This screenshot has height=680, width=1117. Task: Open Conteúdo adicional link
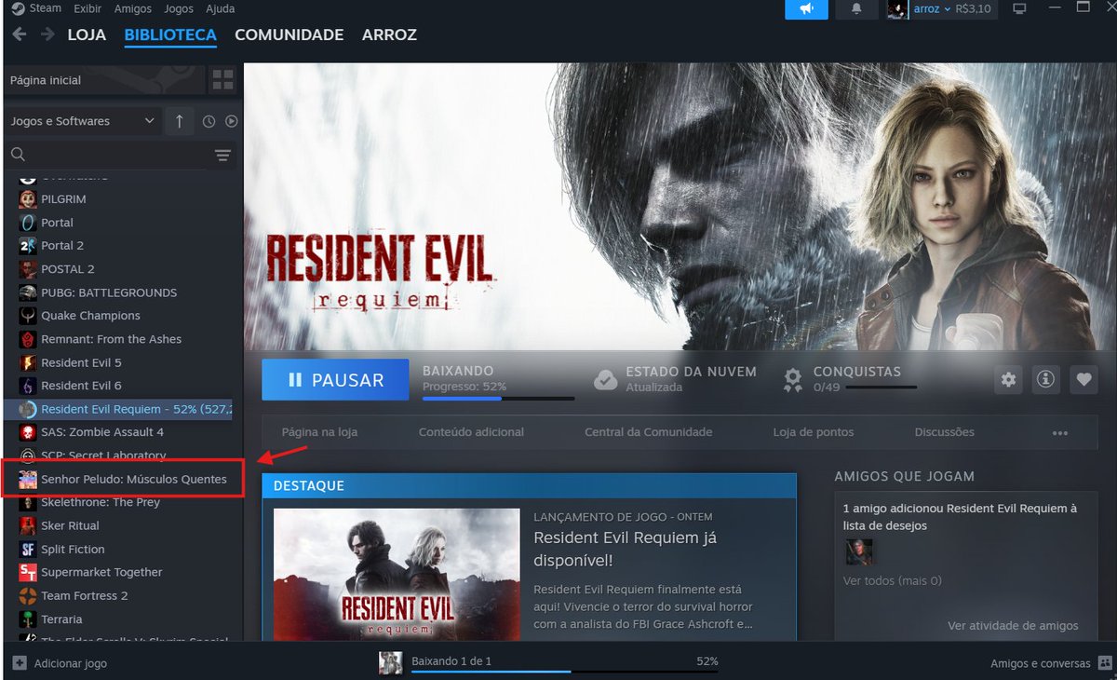pos(471,432)
